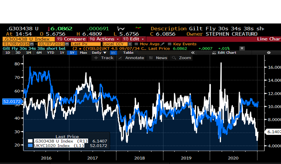Click the pencil icon beside Mov Avgs
The width and height of the screenshot is (281, 164).
tap(162, 44)
